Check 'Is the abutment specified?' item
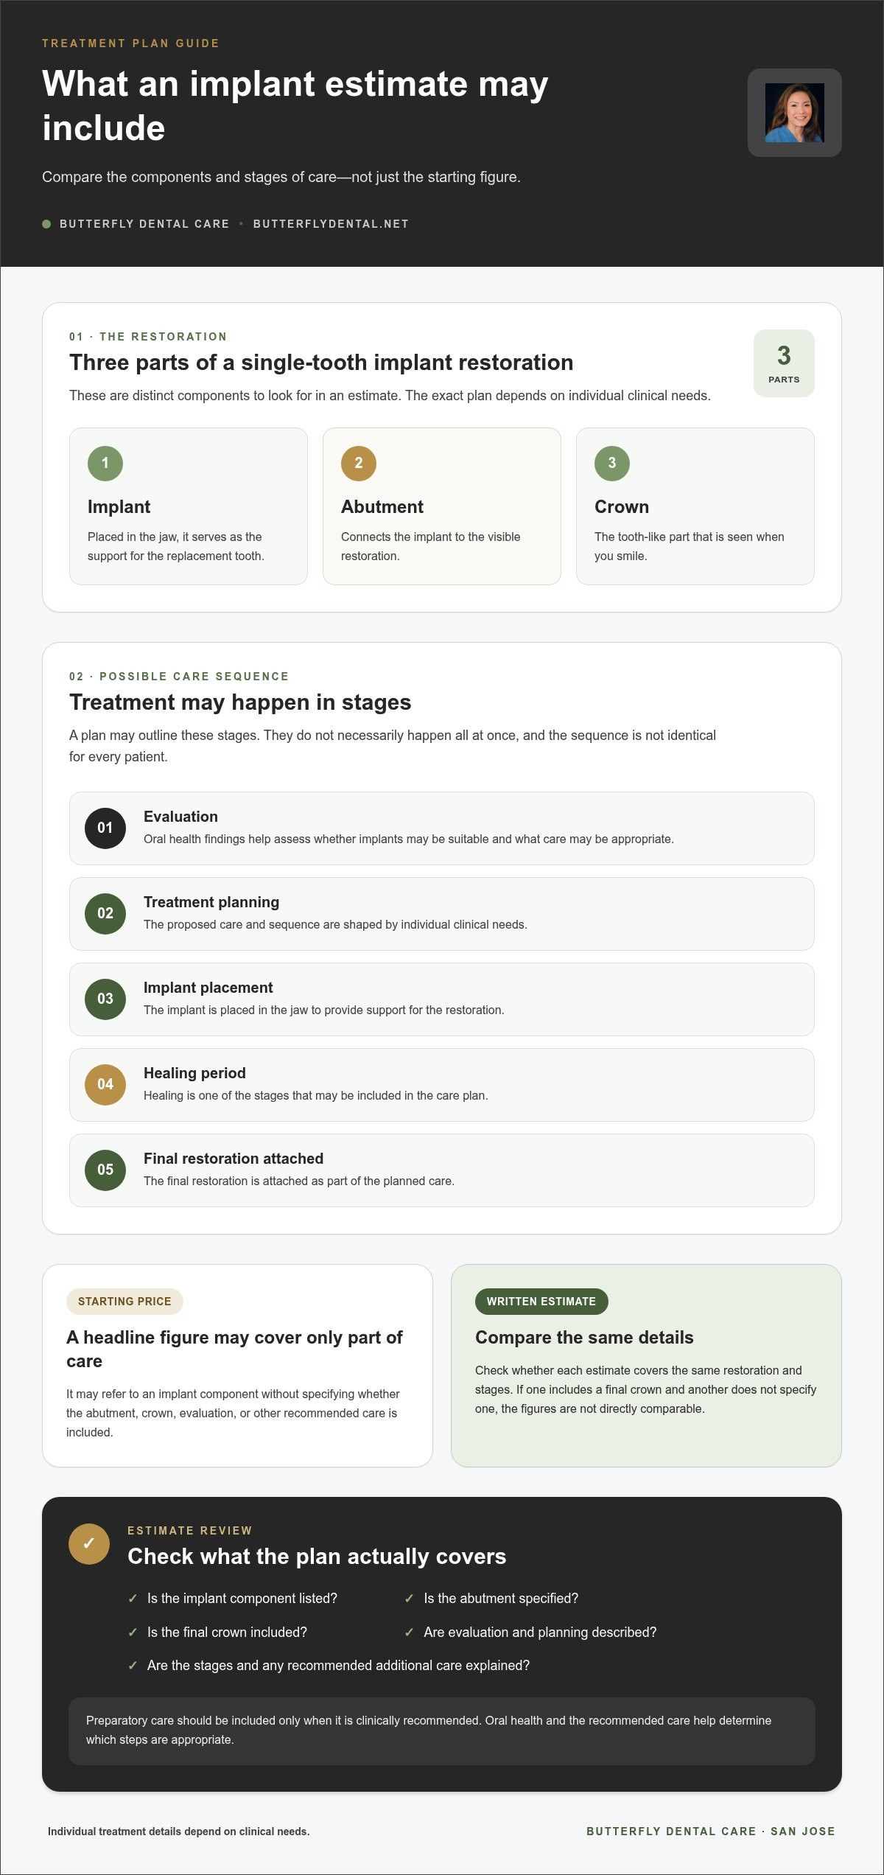The image size is (884, 1875). (x=491, y=1599)
